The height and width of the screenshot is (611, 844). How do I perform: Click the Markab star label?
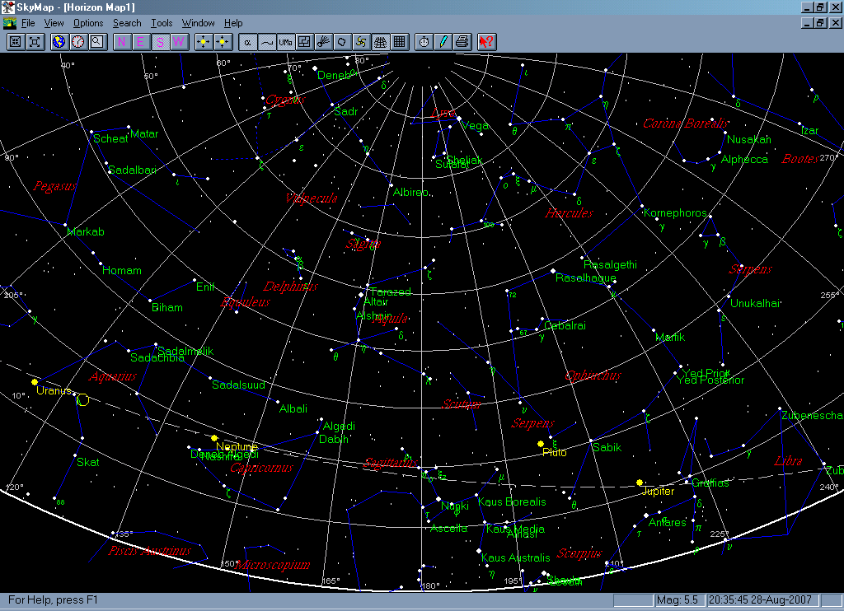[x=86, y=232]
